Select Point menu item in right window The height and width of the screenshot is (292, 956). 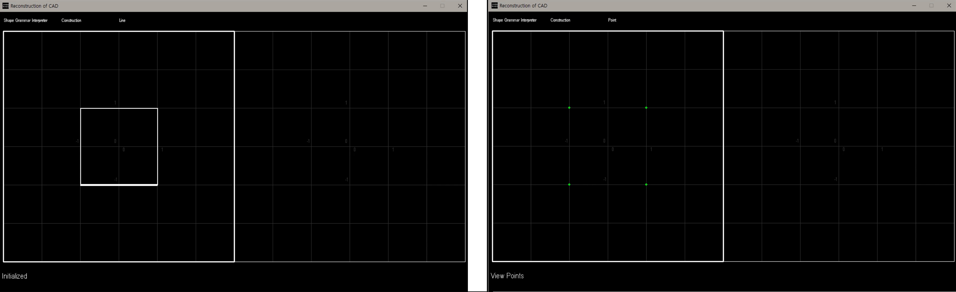(x=612, y=20)
